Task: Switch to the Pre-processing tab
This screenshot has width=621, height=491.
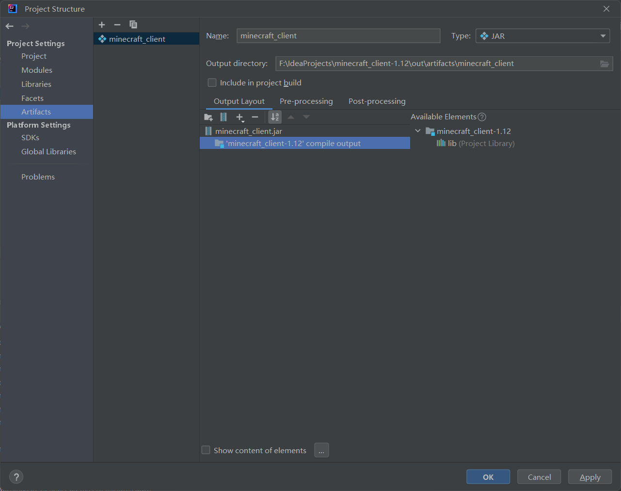Action: [306, 101]
